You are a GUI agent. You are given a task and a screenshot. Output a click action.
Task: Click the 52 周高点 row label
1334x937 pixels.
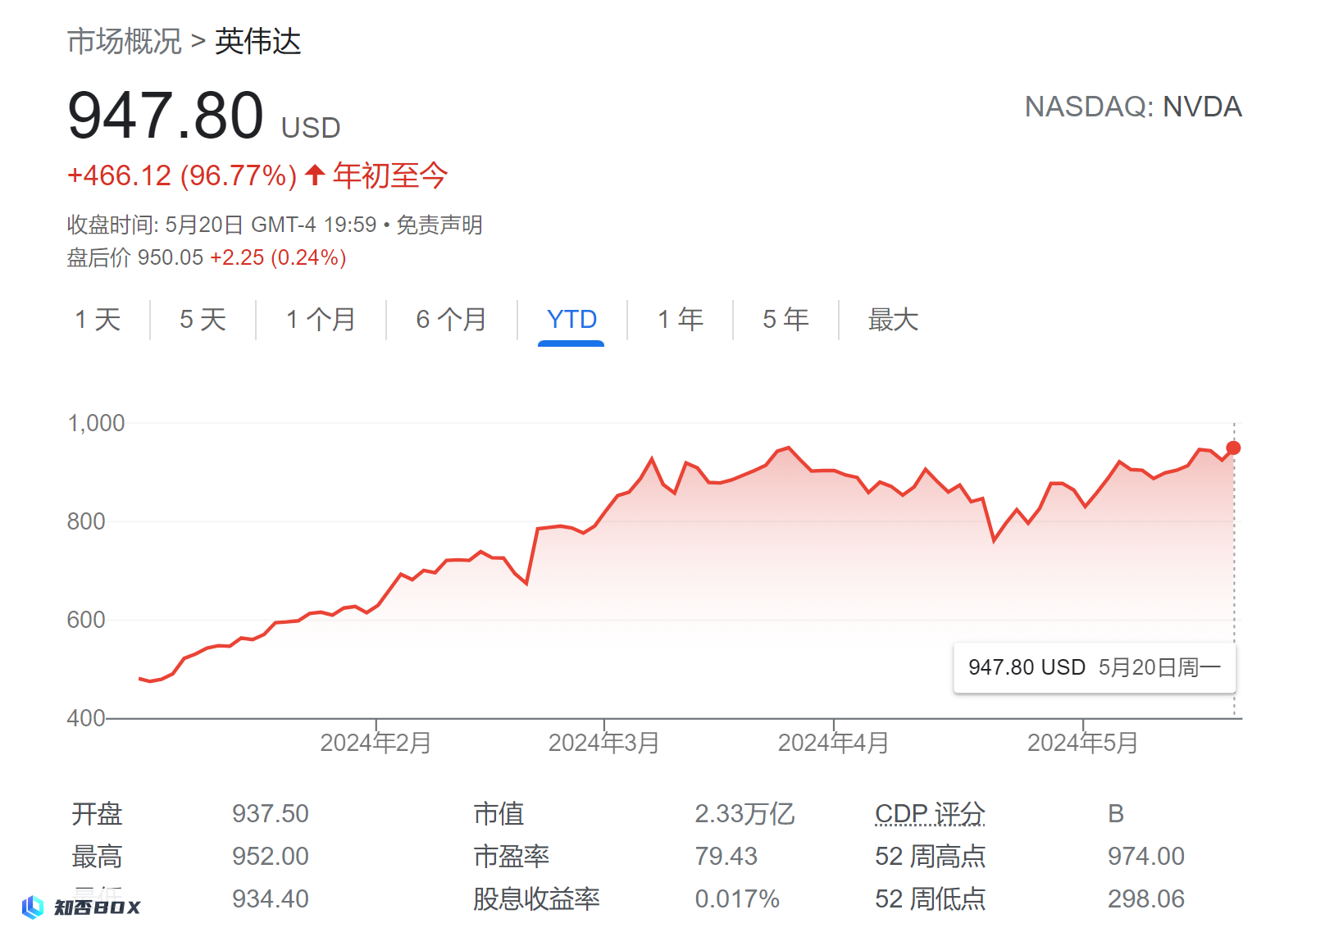point(930,856)
